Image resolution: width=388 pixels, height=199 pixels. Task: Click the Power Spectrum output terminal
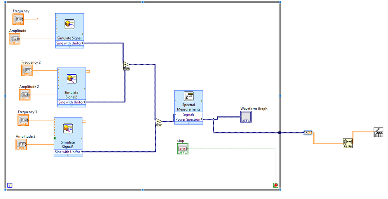(189, 119)
